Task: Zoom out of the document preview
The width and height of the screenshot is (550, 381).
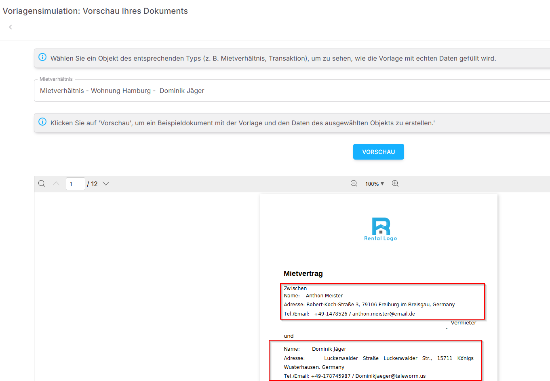Action: (x=354, y=184)
